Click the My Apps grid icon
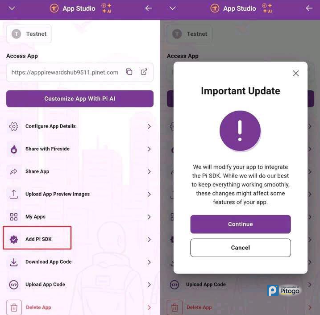320x315 pixels. [14, 217]
